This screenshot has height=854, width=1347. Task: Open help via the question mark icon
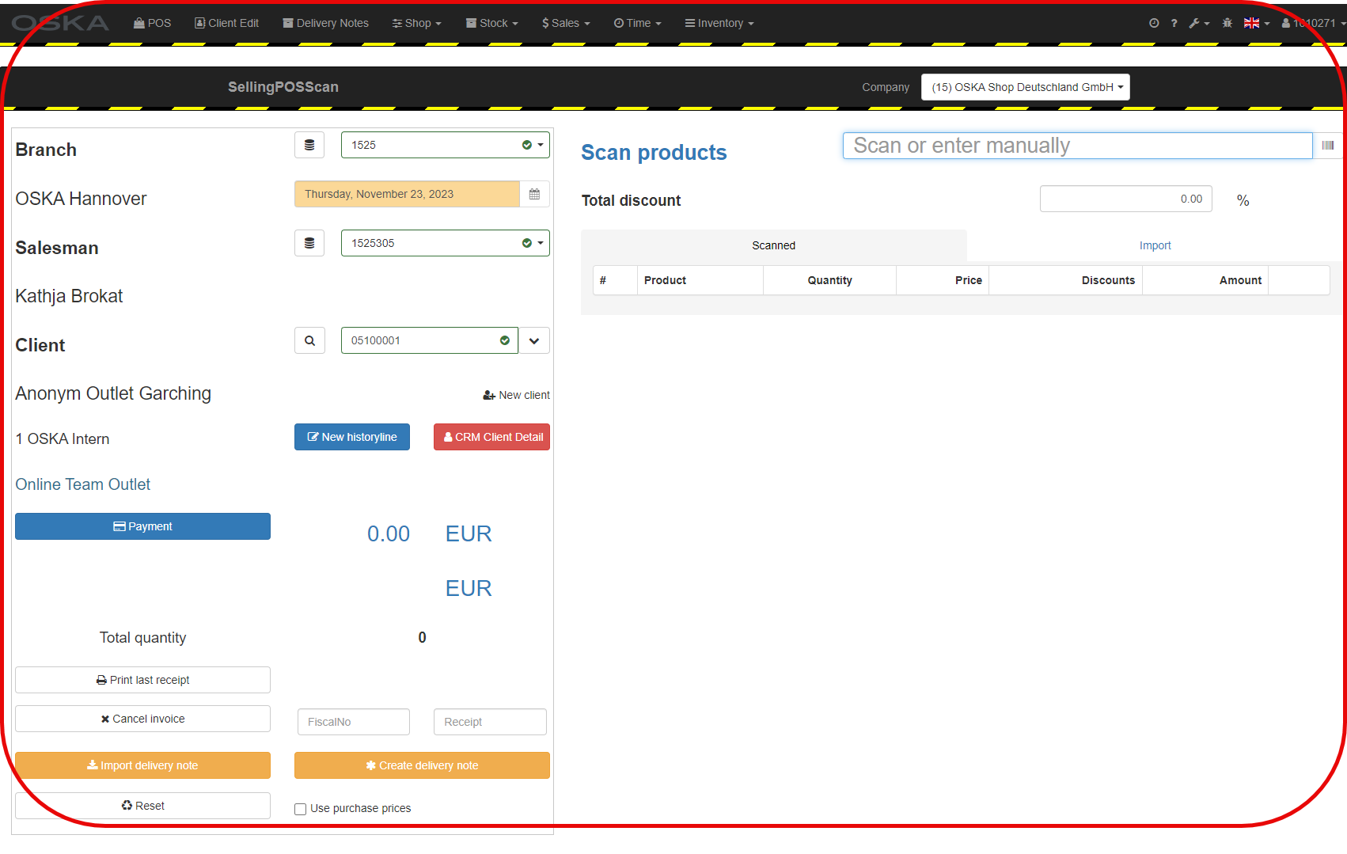pyautogui.click(x=1174, y=23)
